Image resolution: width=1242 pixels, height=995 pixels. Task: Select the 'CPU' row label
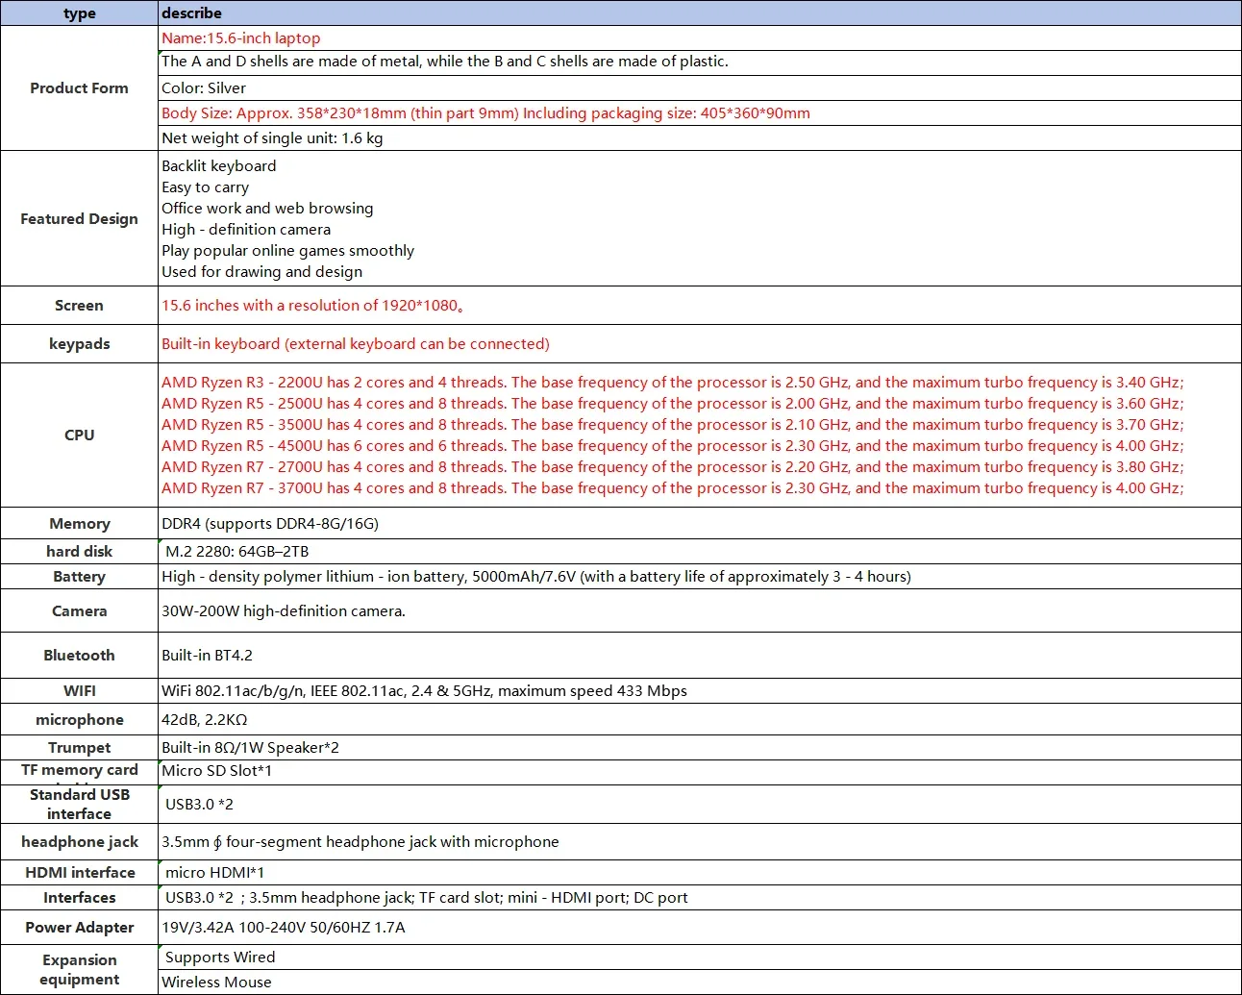coord(79,435)
